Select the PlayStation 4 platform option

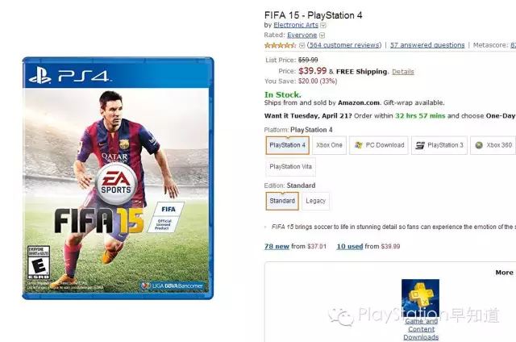pyautogui.click(x=287, y=145)
